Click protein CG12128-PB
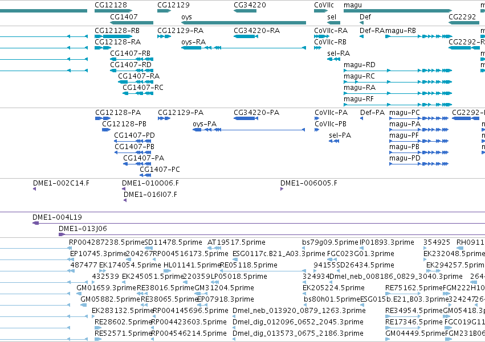The image size is (485, 342). [x=106, y=130]
